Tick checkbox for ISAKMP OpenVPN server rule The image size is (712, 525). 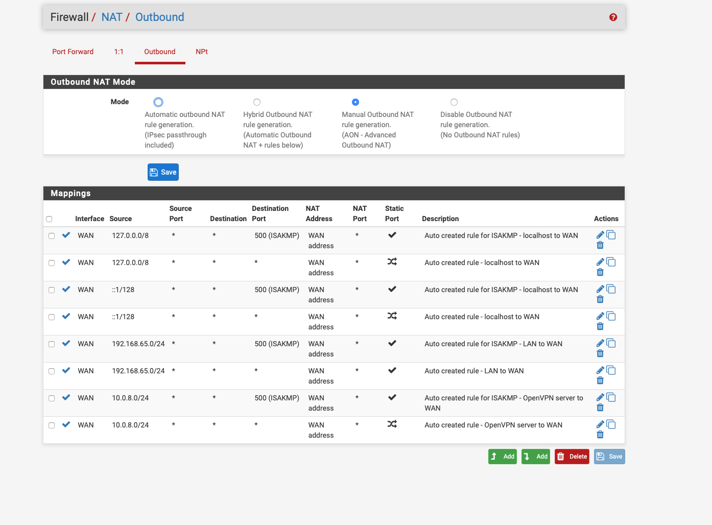coord(52,398)
